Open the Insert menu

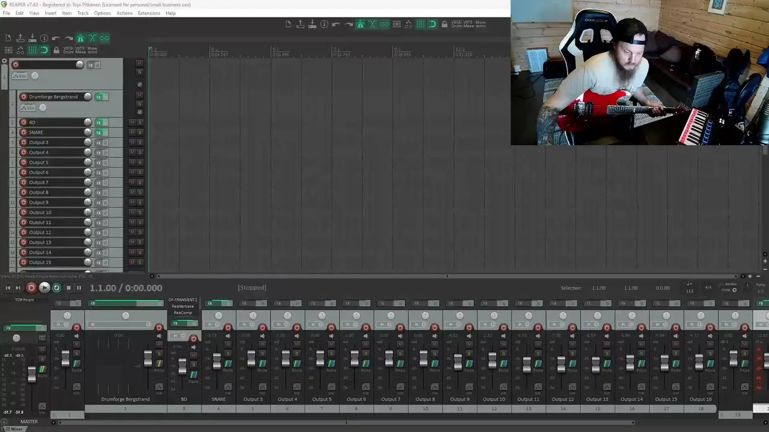50,13
